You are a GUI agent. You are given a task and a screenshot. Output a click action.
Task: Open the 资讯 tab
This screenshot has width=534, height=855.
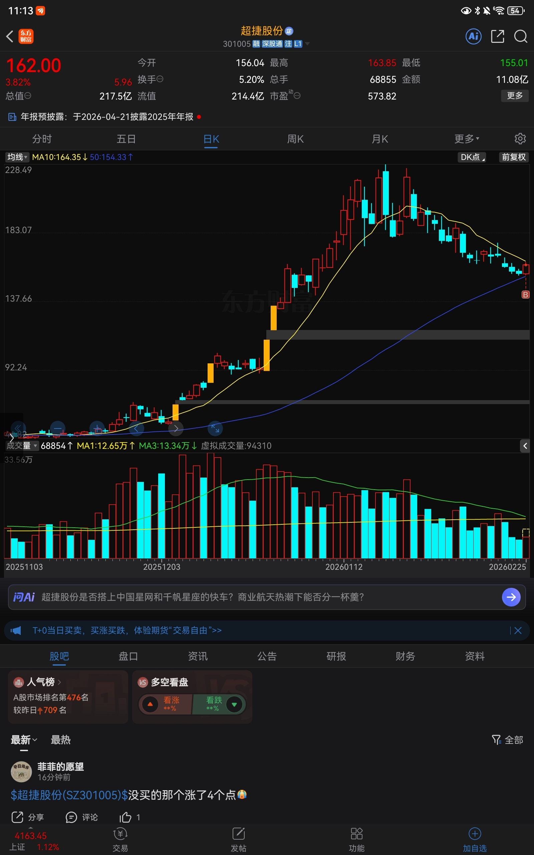coord(198,656)
